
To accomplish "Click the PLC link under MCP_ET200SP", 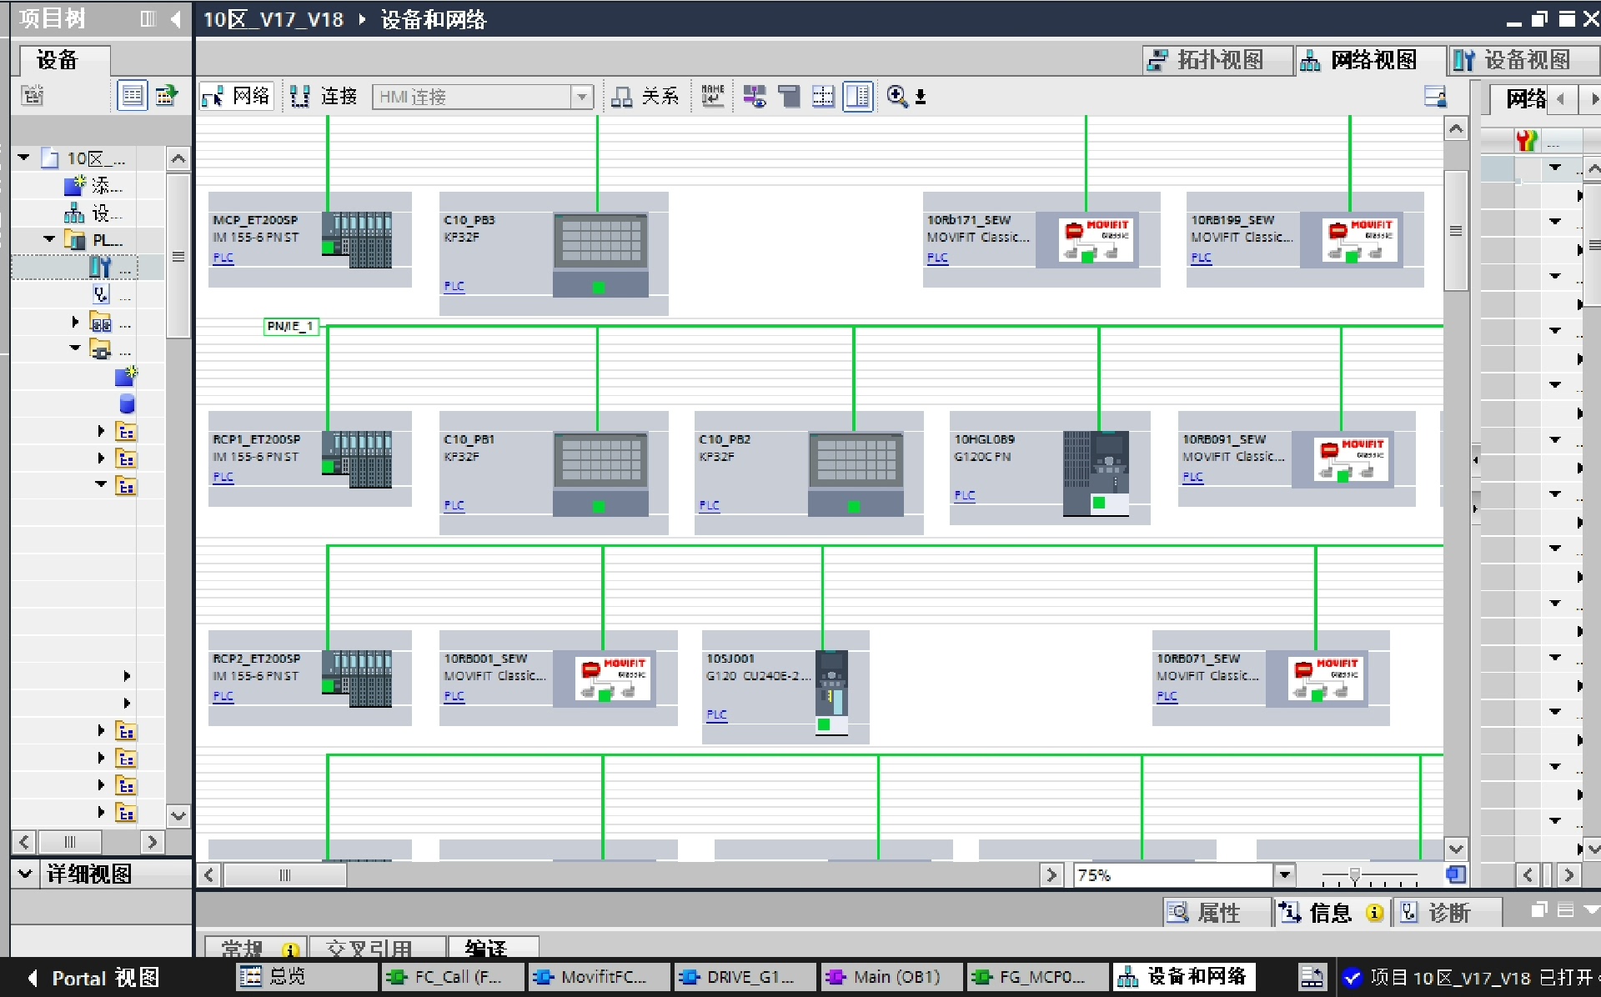I will [223, 258].
